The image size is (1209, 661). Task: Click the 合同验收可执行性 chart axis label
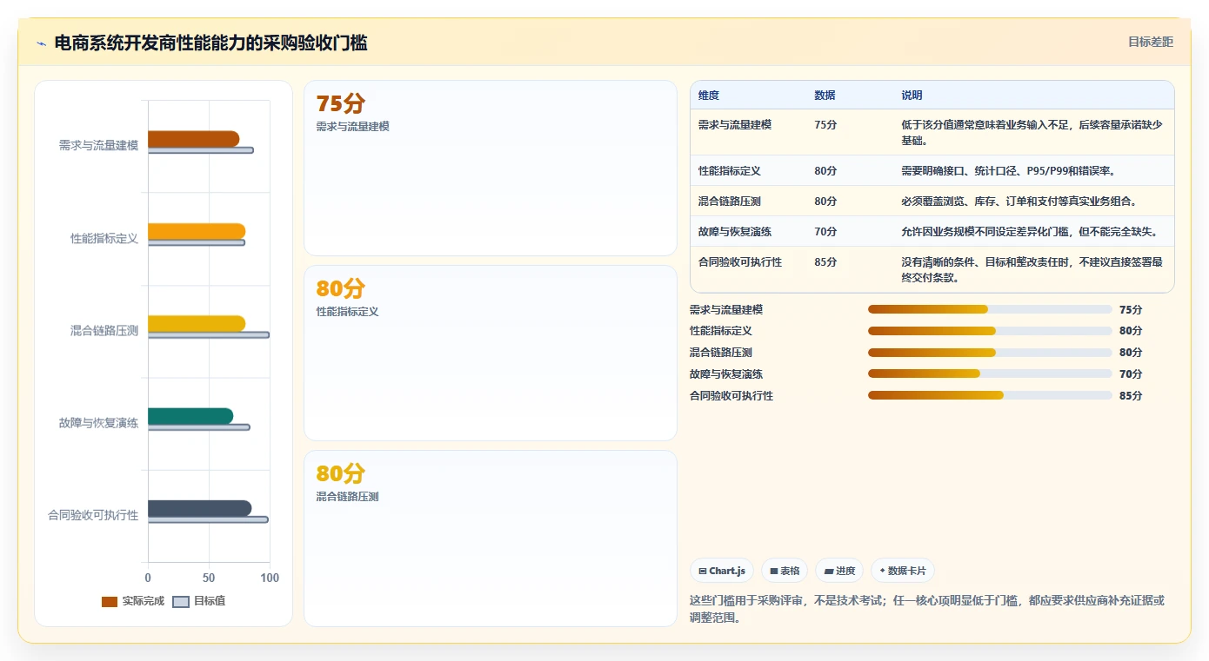(x=93, y=515)
